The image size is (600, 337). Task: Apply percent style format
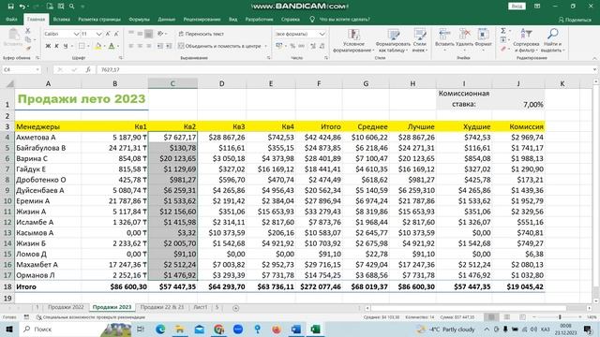pos(292,46)
